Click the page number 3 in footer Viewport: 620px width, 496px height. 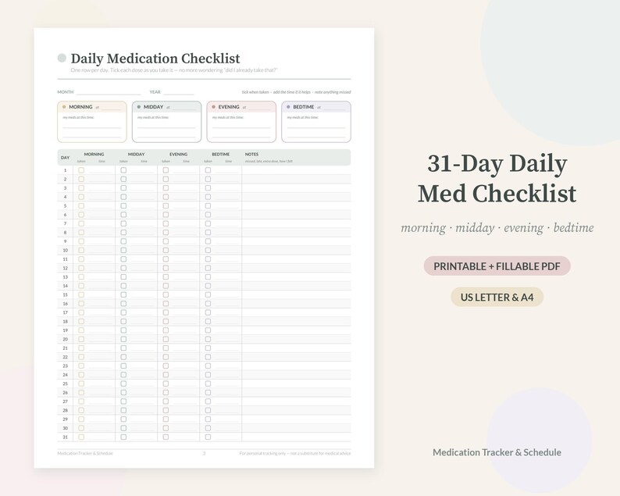[x=204, y=453]
